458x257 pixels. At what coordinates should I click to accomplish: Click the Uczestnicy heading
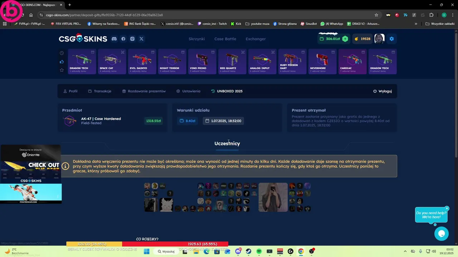point(227,143)
